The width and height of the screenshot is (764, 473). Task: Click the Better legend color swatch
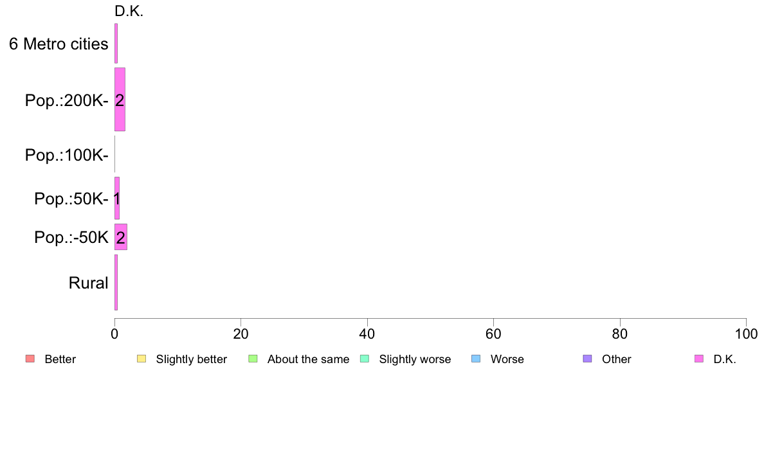tap(30, 359)
